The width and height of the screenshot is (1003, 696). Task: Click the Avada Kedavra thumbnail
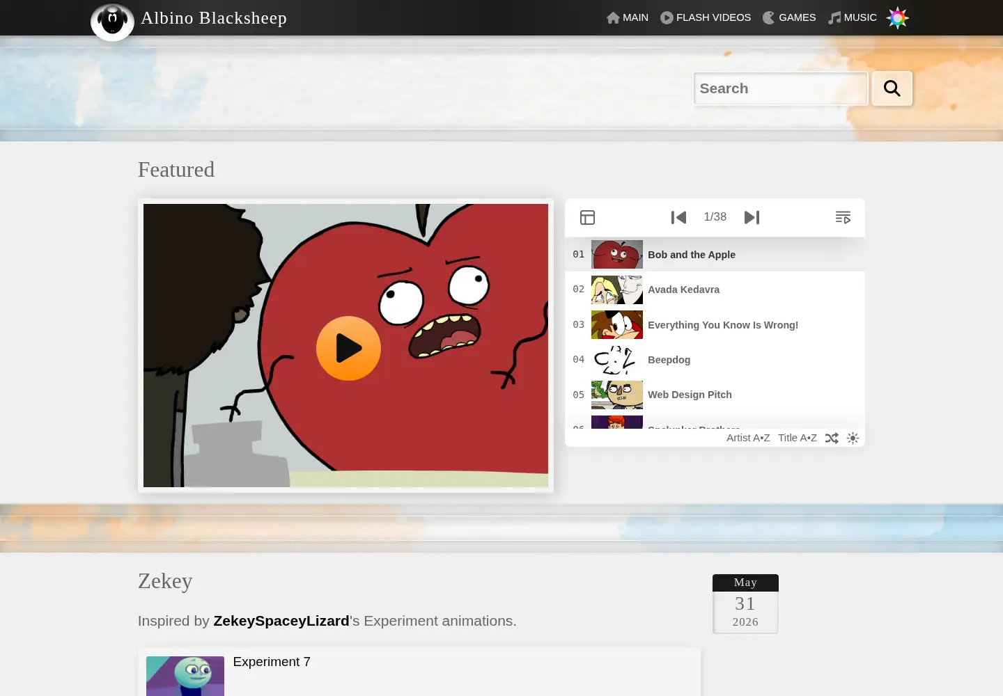[617, 290]
